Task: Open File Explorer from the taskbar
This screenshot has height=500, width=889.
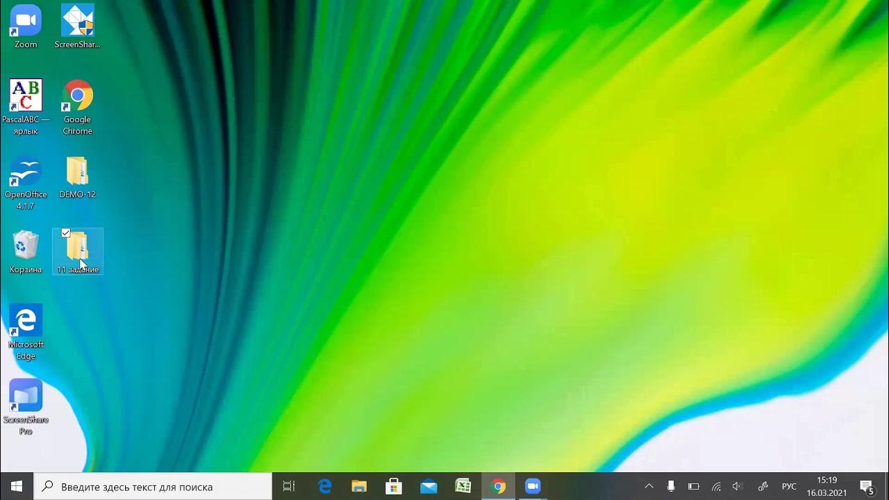Action: (359, 487)
